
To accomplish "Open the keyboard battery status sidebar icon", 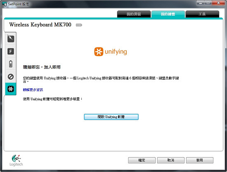I will pyautogui.click(x=11, y=64).
